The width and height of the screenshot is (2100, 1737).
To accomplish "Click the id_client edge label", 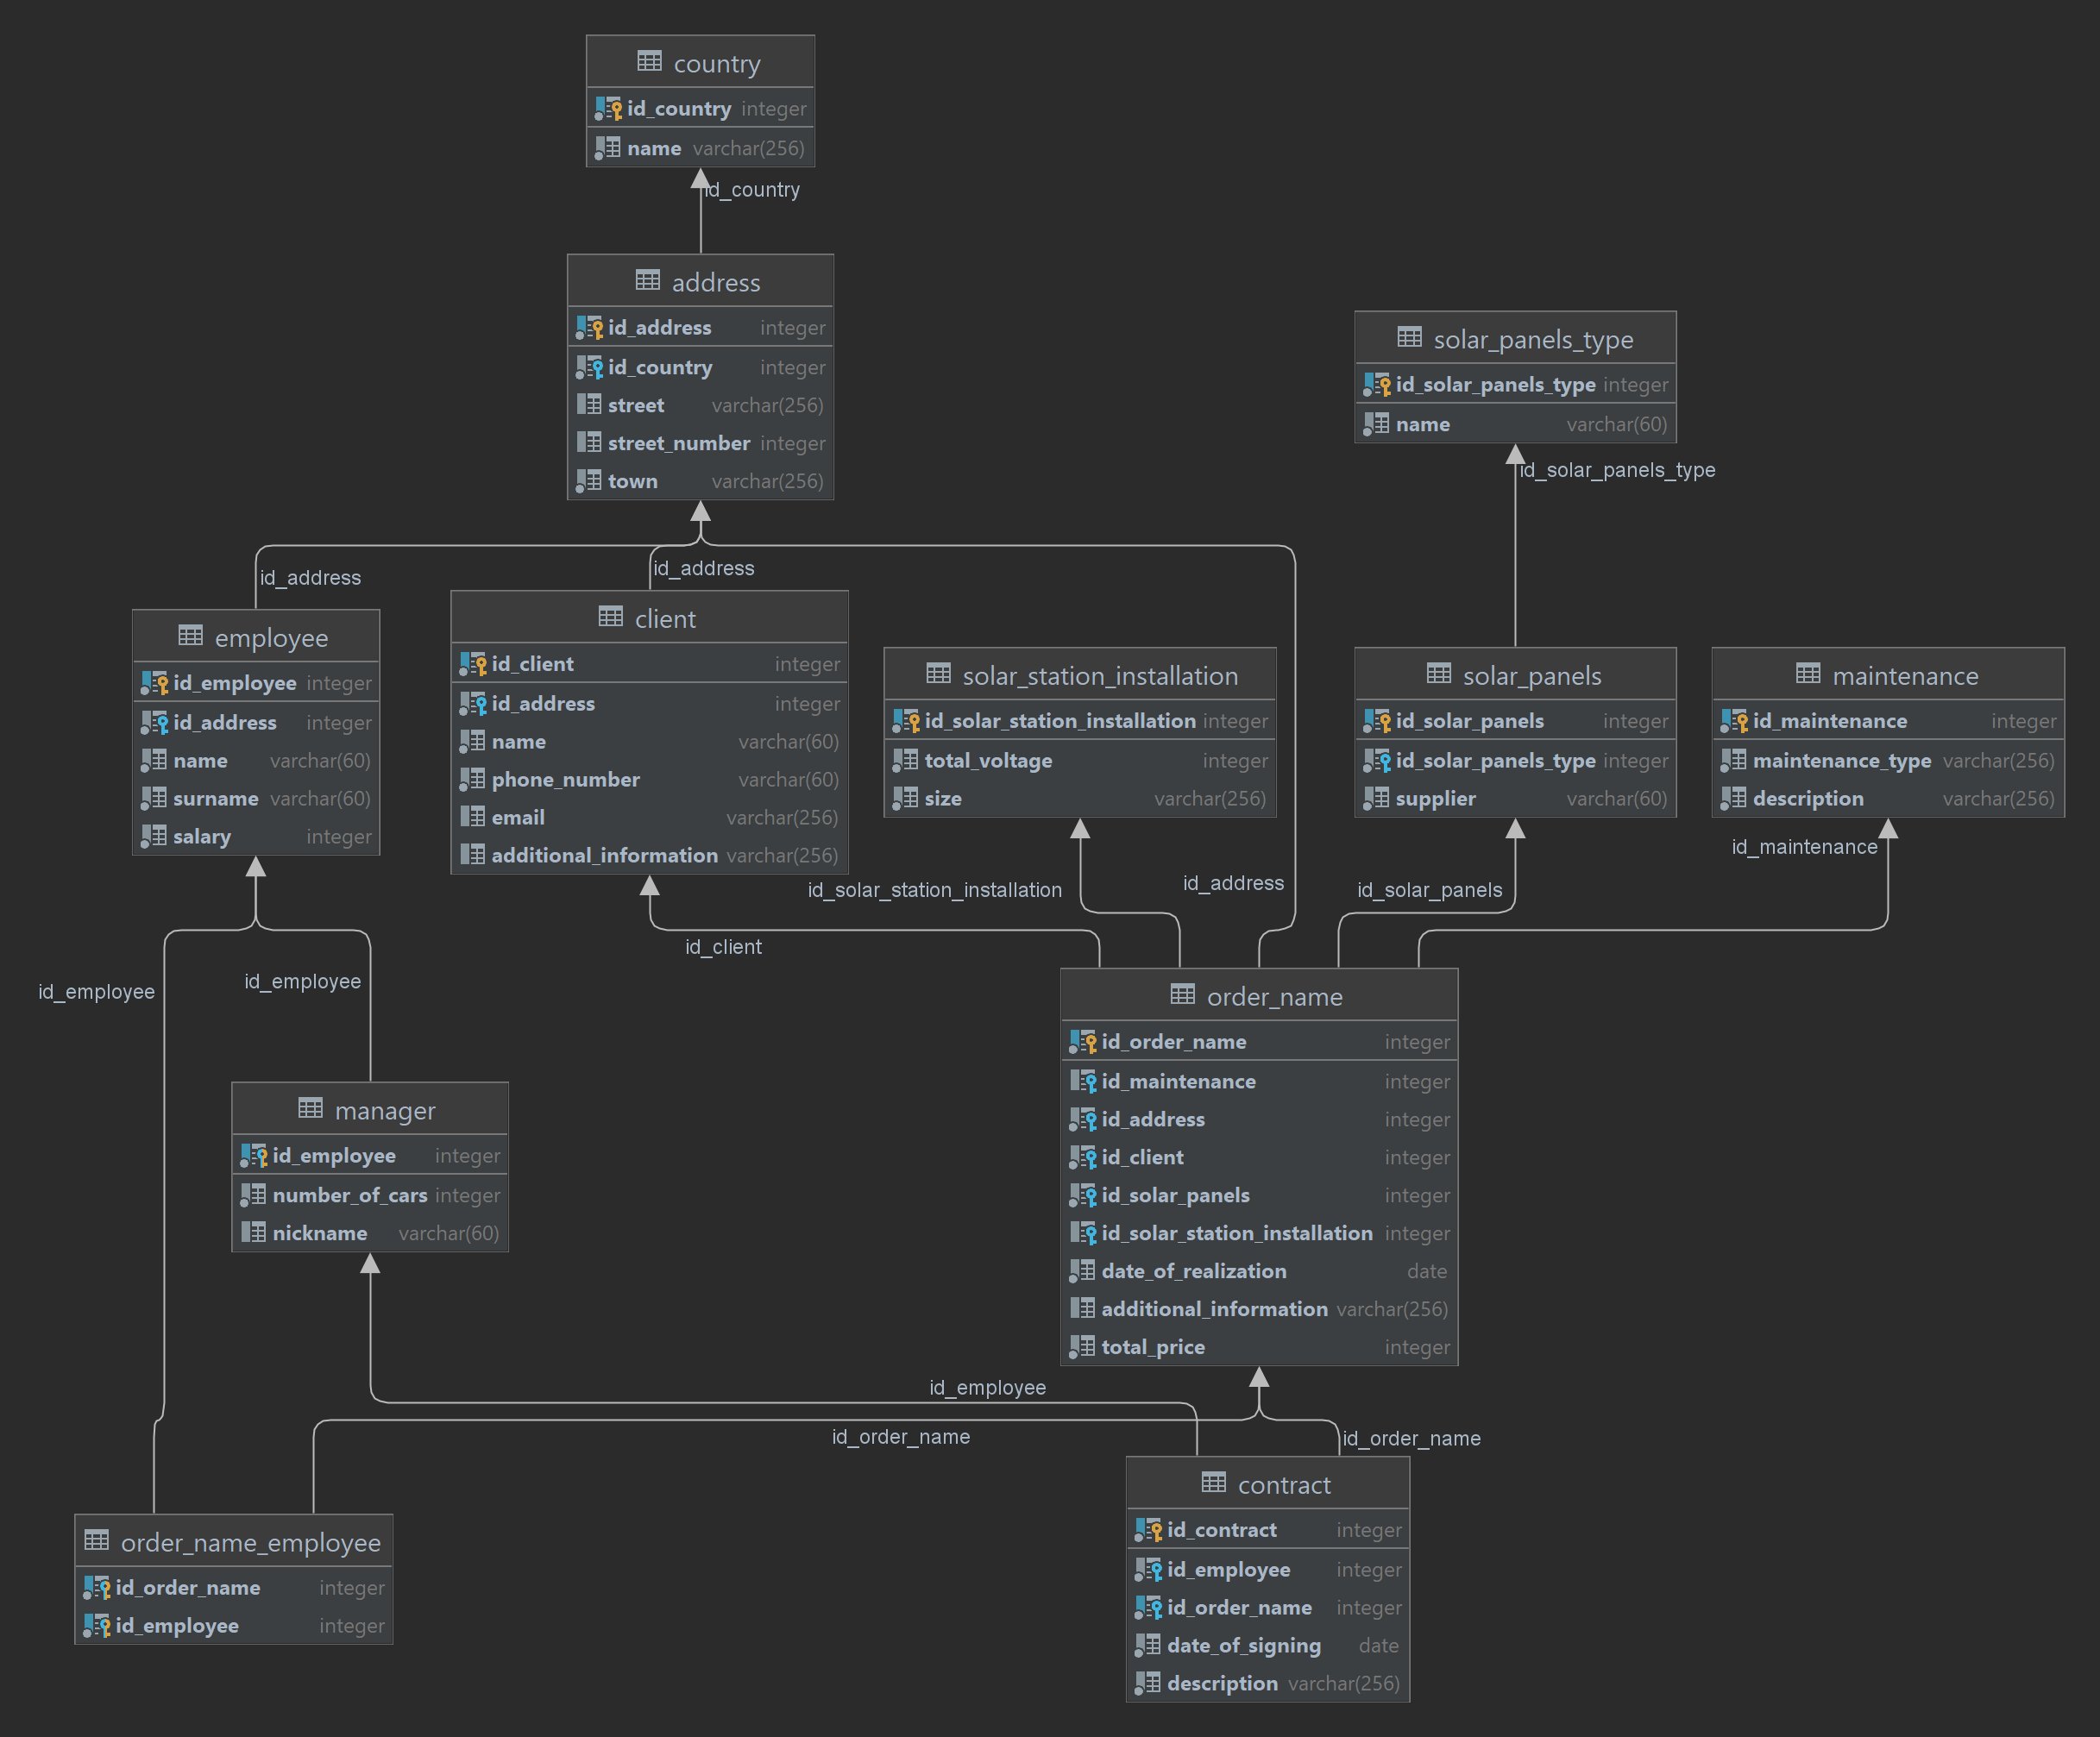I will 723,946.
